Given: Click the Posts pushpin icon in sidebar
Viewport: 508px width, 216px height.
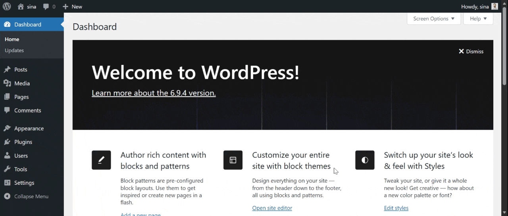Looking at the screenshot, I should [7, 70].
